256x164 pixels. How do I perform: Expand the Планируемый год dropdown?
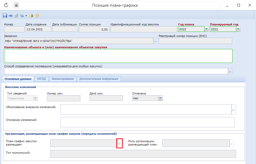(x=238, y=29)
